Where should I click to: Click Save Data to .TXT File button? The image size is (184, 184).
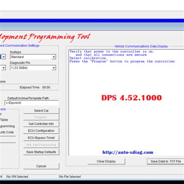[166, 161]
